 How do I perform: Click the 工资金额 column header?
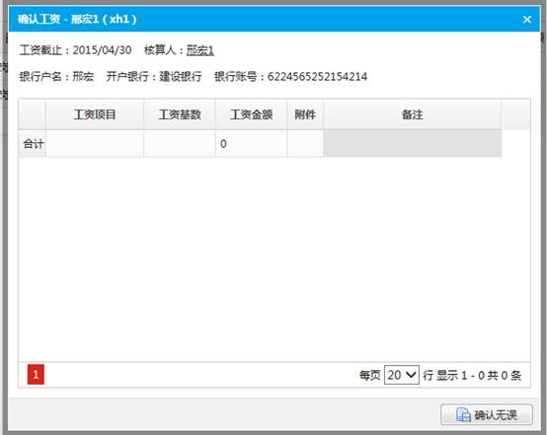click(x=251, y=114)
